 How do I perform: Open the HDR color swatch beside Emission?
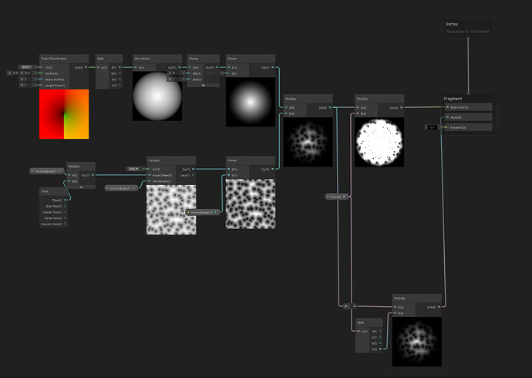pyautogui.click(x=432, y=127)
